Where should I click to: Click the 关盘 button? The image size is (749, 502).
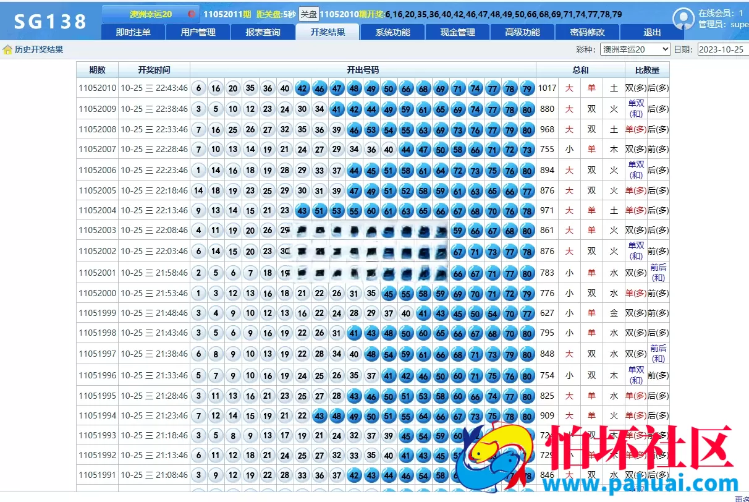coord(308,14)
